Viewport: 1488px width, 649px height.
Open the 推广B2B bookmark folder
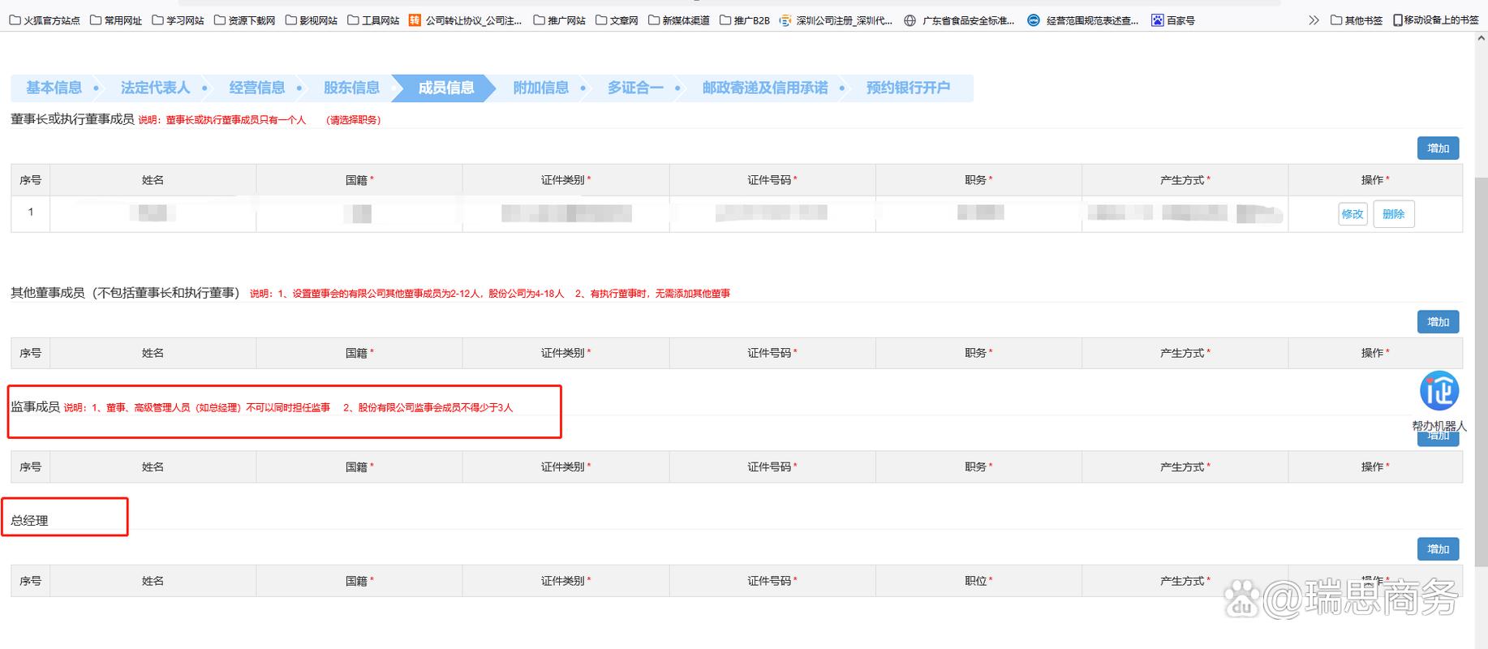pyautogui.click(x=745, y=20)
